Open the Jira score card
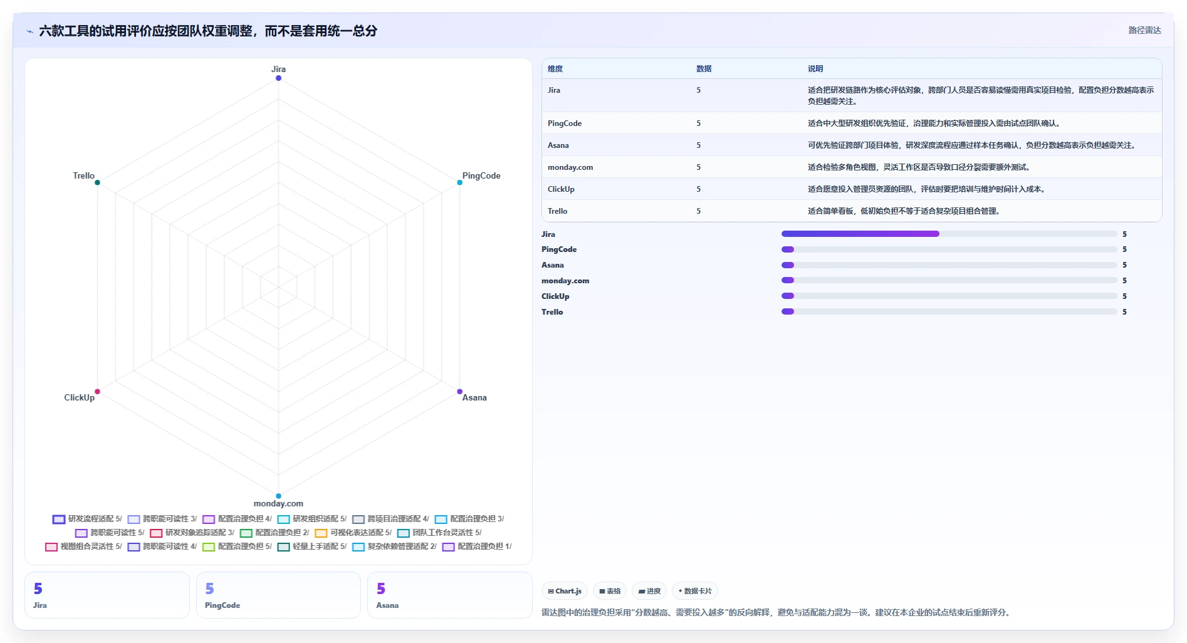The height and width of the screenshot is (643, 1187). (107, 595)
